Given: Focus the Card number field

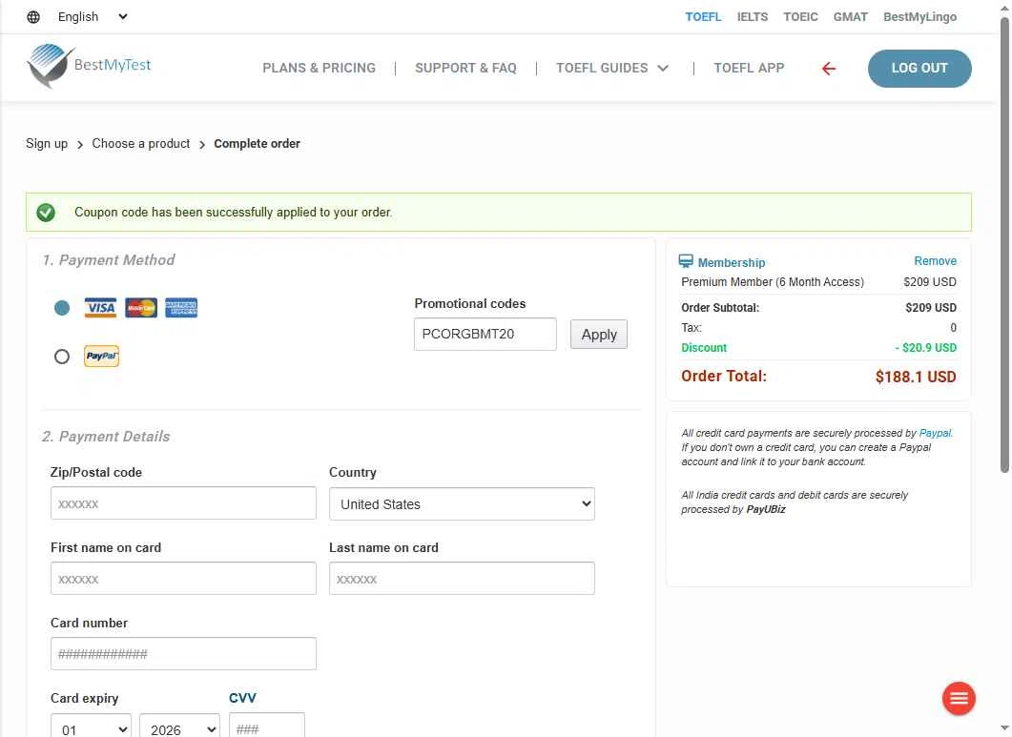Looking at the screenshot, I should coord(183,654).
